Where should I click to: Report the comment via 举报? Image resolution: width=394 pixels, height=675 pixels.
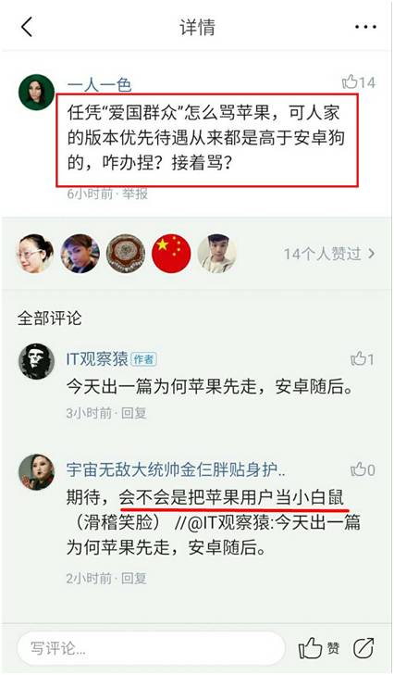[135, 194]
